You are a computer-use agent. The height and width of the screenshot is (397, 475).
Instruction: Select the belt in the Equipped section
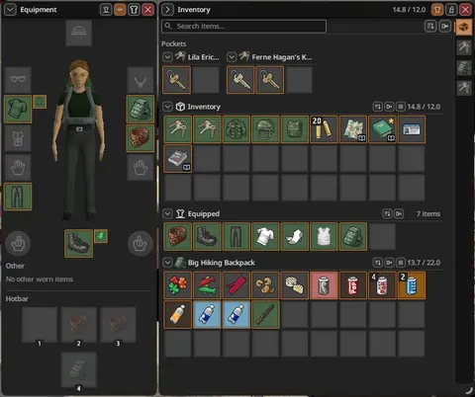tap(177, 236)
